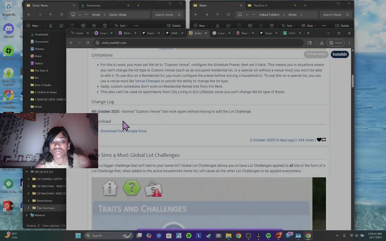Open New dropdown in Mods window

tap(201, 25)
